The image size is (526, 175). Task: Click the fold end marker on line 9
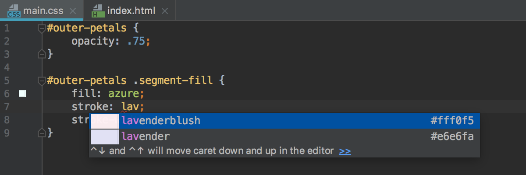tap(42, 132)
